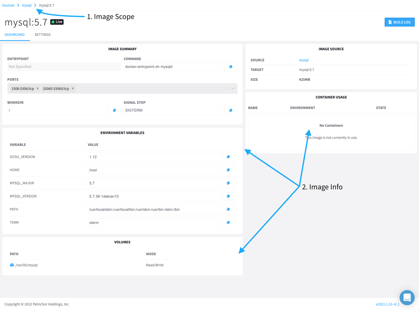
Task: Click the MYSQL_VERSION variable name
Action: tap(23, 196)
